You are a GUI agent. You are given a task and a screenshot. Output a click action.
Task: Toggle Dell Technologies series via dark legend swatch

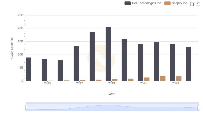pyautogui.click(x=128, y=3)
